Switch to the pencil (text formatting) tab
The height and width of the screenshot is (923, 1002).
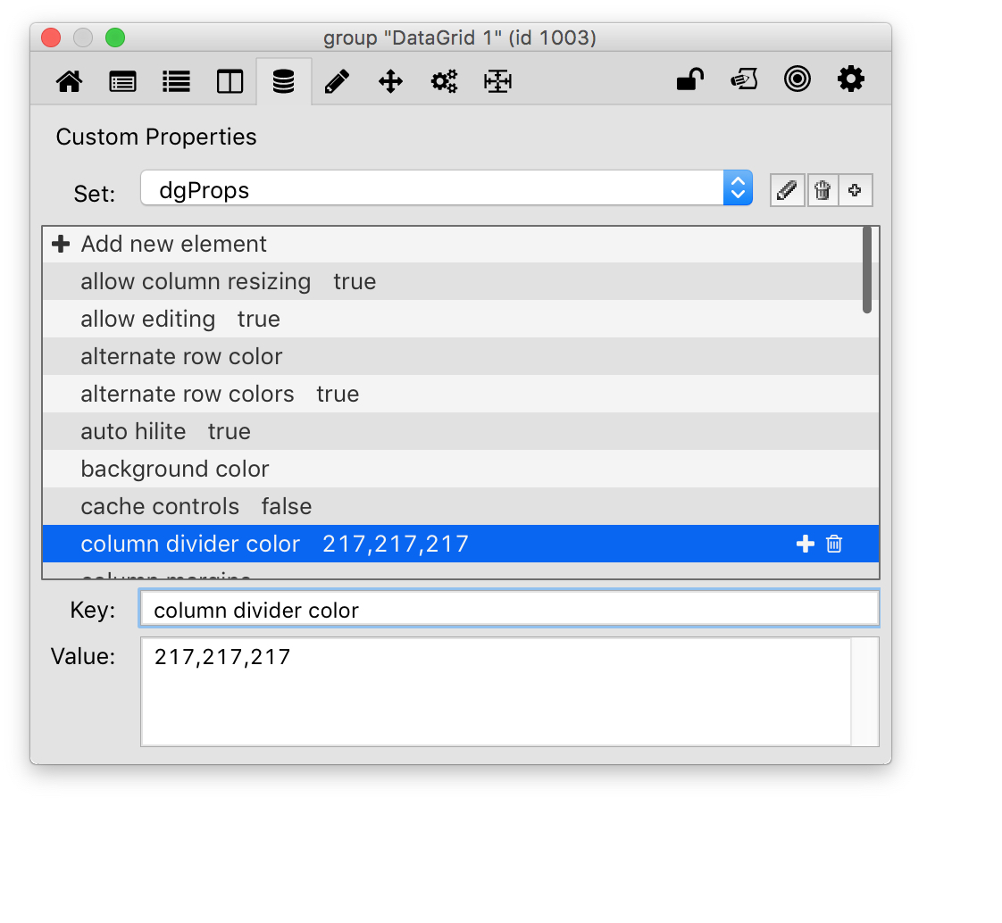point(337,82)
